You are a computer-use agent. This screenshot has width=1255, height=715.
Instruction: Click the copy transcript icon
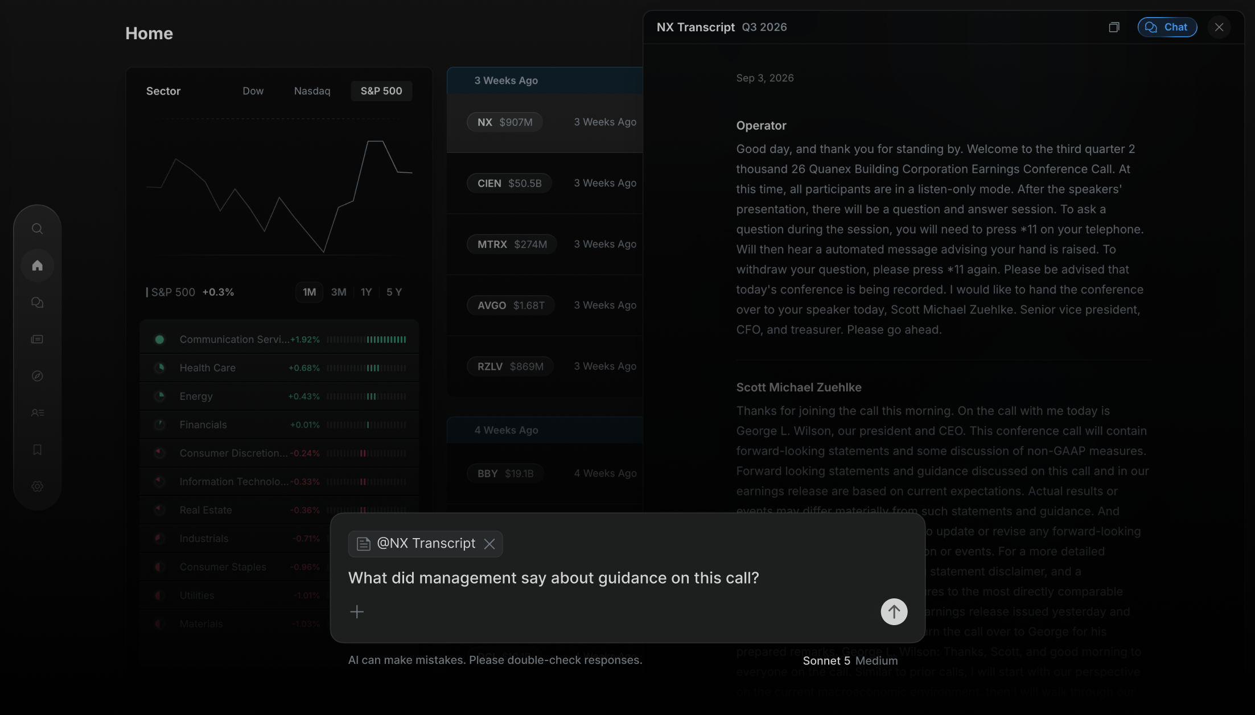(x=1114, y=27)
